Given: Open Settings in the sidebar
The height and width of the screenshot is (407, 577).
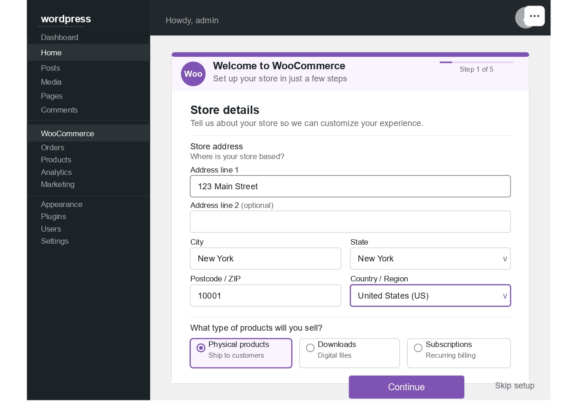Looking at the screenshot, I should tap(54, 241).
